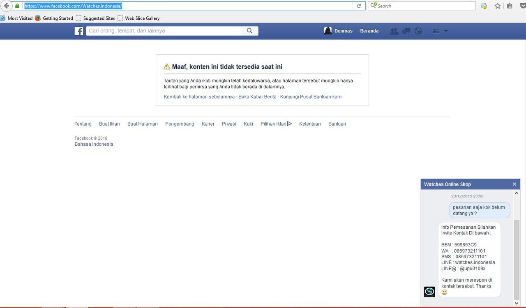Click the Firefox icon beside Getting Started
526x308 pixels.
click(x=38, y=18)
